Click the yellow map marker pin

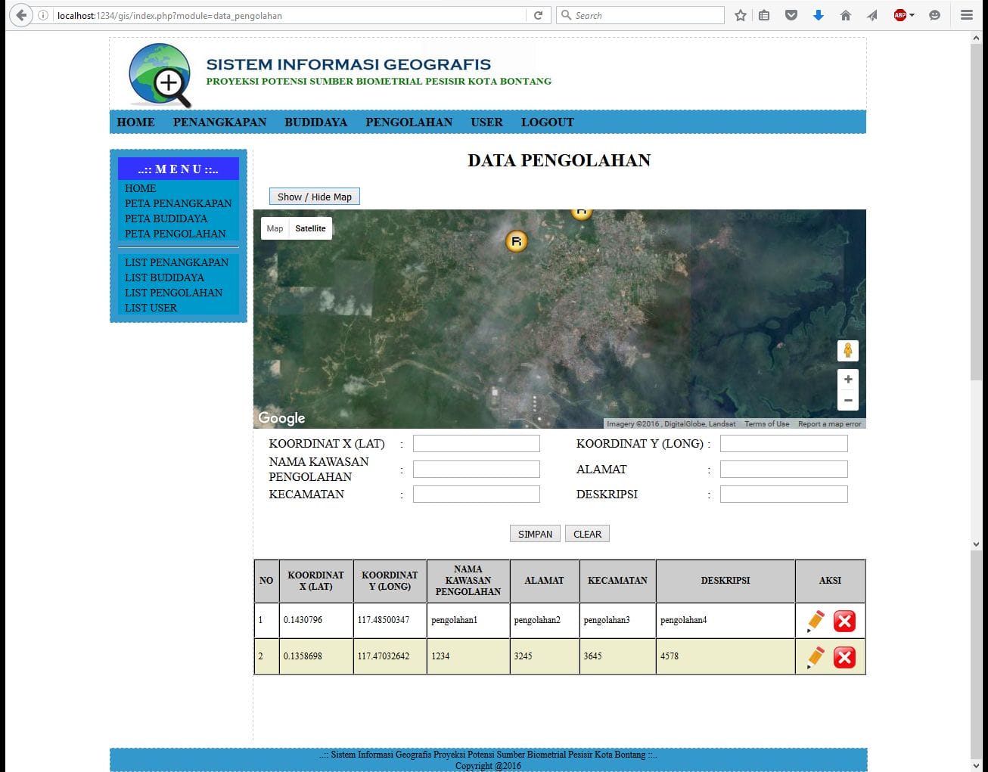pyautogui.click(x=516, y=241)
